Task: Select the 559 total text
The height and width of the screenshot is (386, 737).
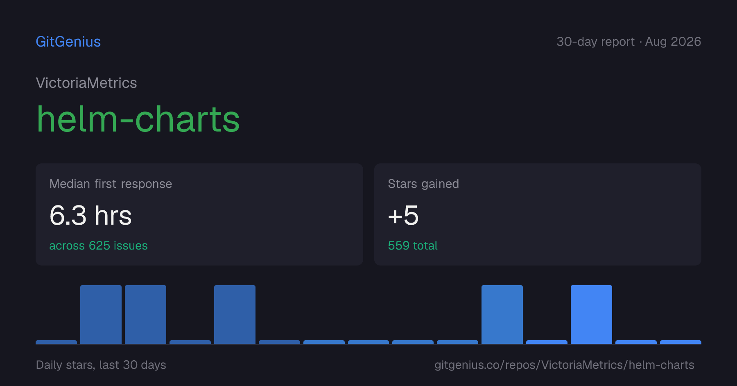Action: [413, 245]
